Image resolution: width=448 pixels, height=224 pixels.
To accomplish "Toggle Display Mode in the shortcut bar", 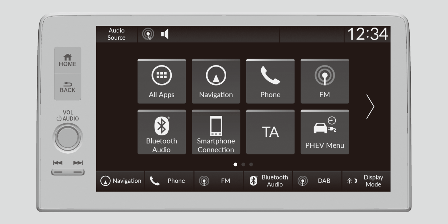I will (x=366, y=181).
